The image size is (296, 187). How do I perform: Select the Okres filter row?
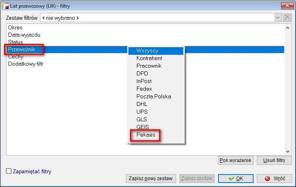[15, 28]
